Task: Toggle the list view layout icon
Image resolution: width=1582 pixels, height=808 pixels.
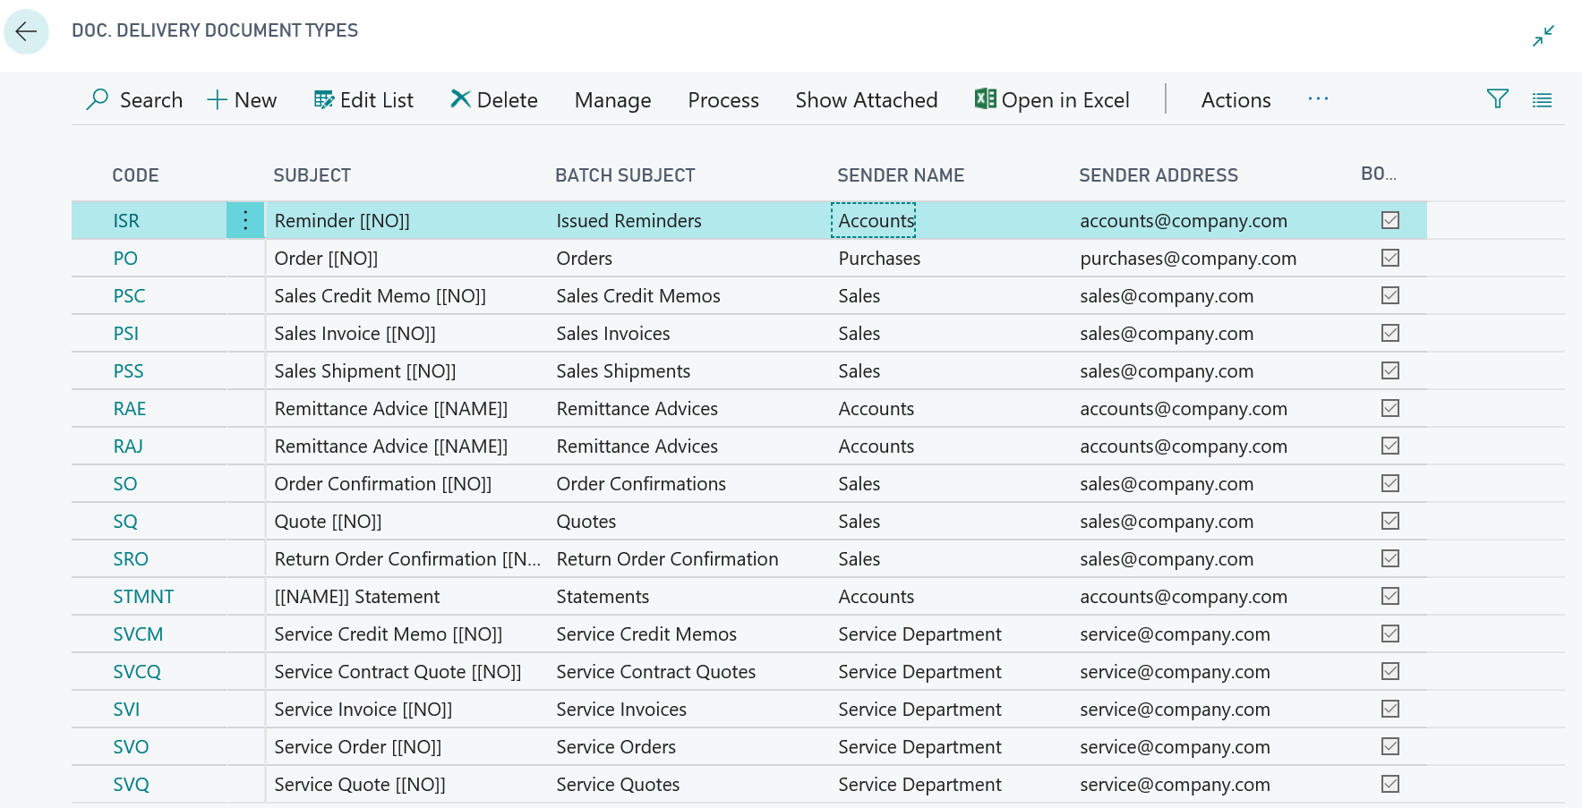Action: coord(1542,100)
